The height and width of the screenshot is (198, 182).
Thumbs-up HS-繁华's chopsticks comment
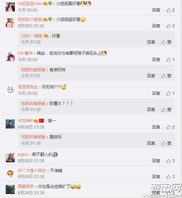point(170,60)
